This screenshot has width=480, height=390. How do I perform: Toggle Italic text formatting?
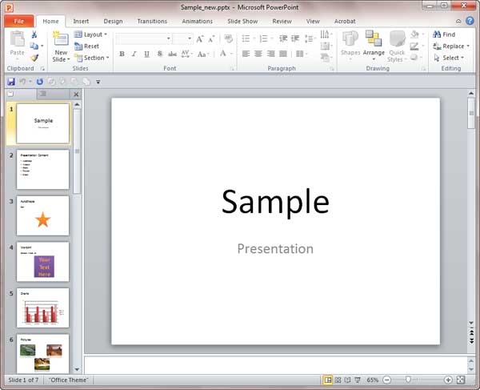[x=134, y=54]
